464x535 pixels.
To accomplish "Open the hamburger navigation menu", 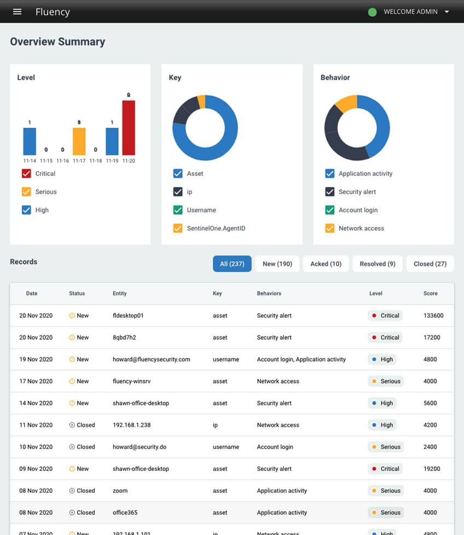I will [17, 12].
